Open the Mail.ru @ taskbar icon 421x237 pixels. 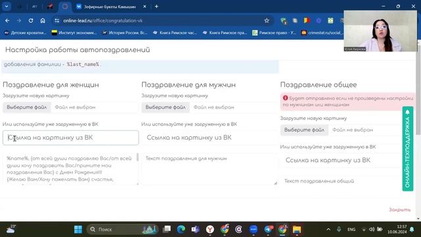coord(239,230)
